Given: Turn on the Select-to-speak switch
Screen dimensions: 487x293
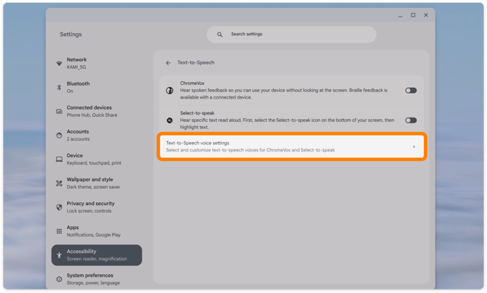Looking at the screenshot, I should click(411, 120).
